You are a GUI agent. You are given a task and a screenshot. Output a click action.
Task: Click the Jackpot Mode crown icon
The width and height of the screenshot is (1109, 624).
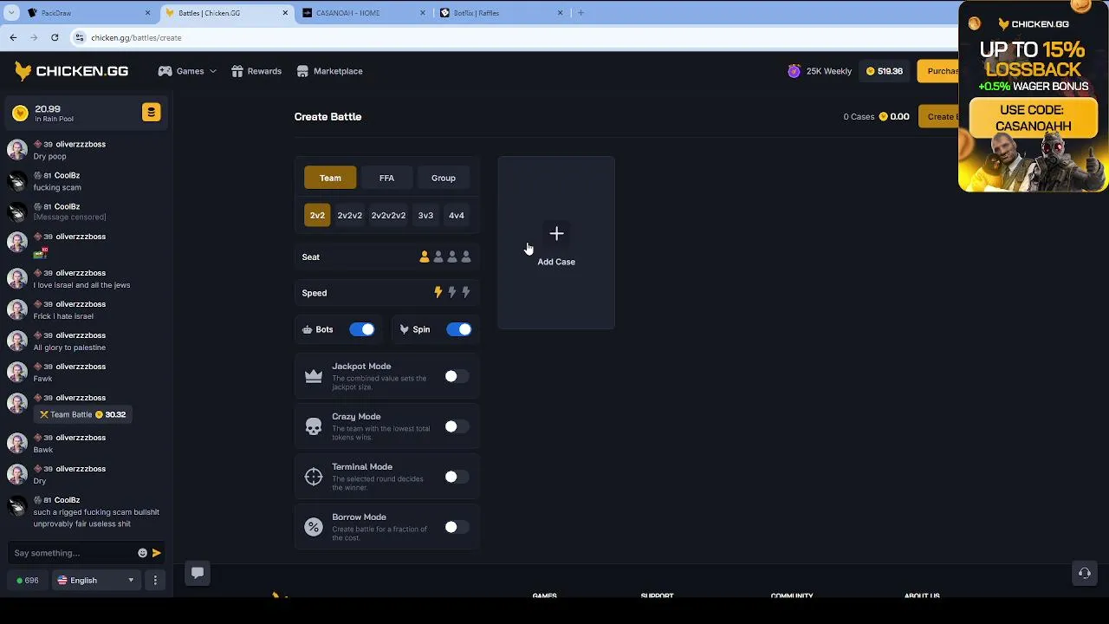314,376
